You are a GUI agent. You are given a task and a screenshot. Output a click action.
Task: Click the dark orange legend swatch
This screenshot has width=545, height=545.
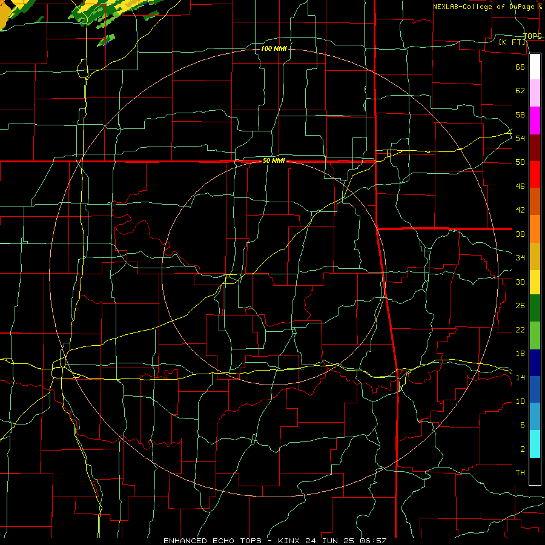coord(535,202)
